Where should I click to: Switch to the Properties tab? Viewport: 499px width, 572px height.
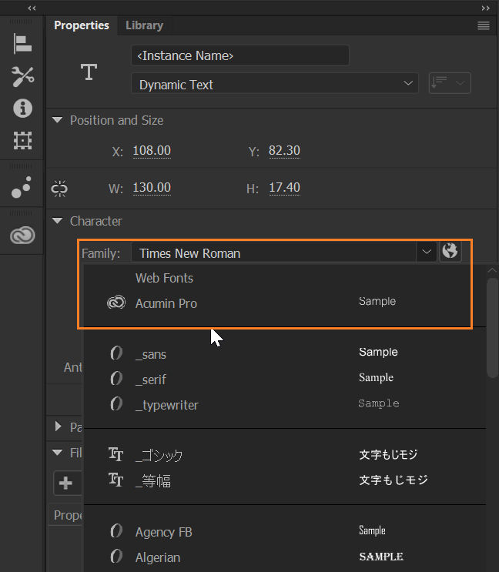click(82, 25)
